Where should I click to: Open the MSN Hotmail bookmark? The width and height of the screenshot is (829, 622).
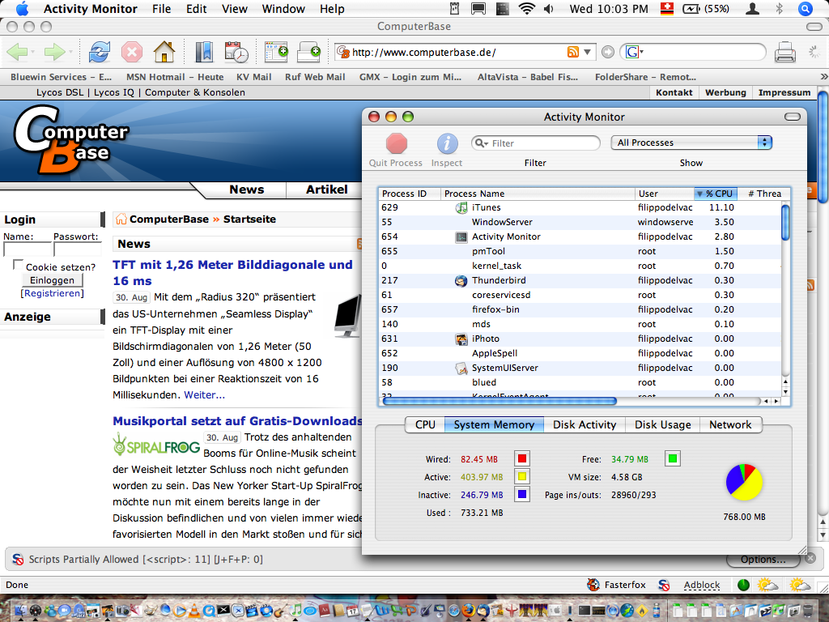tap(175, 77)
